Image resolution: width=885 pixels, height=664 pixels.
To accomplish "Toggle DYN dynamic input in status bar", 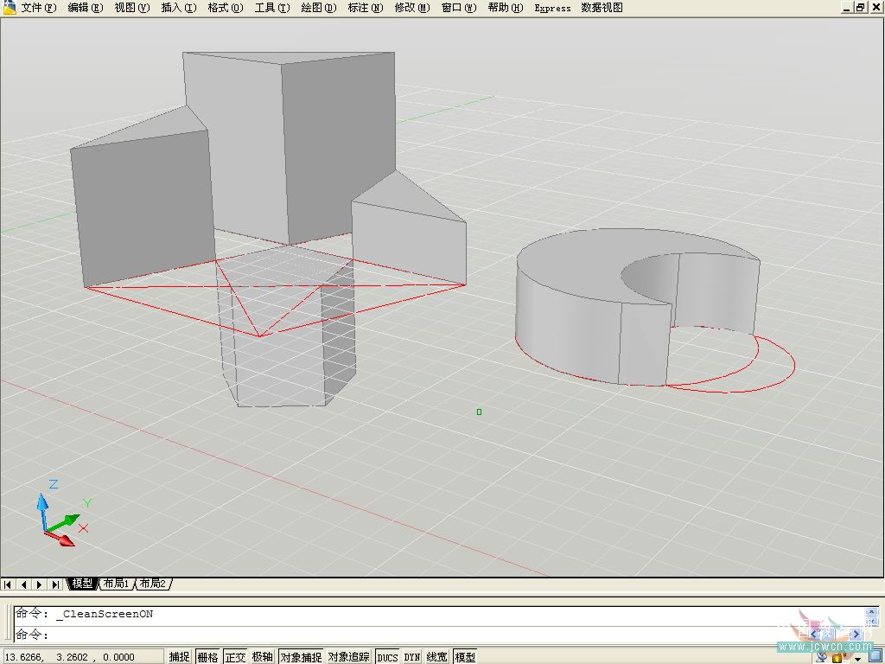I will point(412,657).
